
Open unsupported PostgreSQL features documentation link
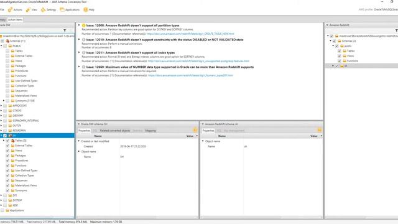coord(198,61)
